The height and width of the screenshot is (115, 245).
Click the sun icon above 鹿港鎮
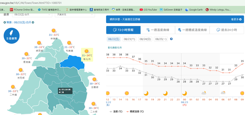click(x=27, y=54)
